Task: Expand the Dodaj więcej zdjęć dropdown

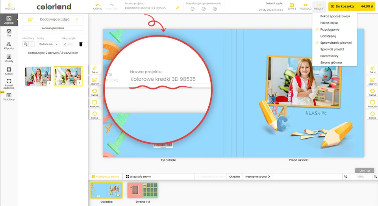Action: pos(77,19)
